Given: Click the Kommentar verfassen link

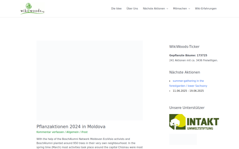Looking at the screenshot, I should 50,132.
